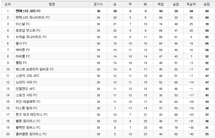The width and height of the screenshot is (215, 138).
Task: Click the 순위 column header
Action: pos(8,4)
